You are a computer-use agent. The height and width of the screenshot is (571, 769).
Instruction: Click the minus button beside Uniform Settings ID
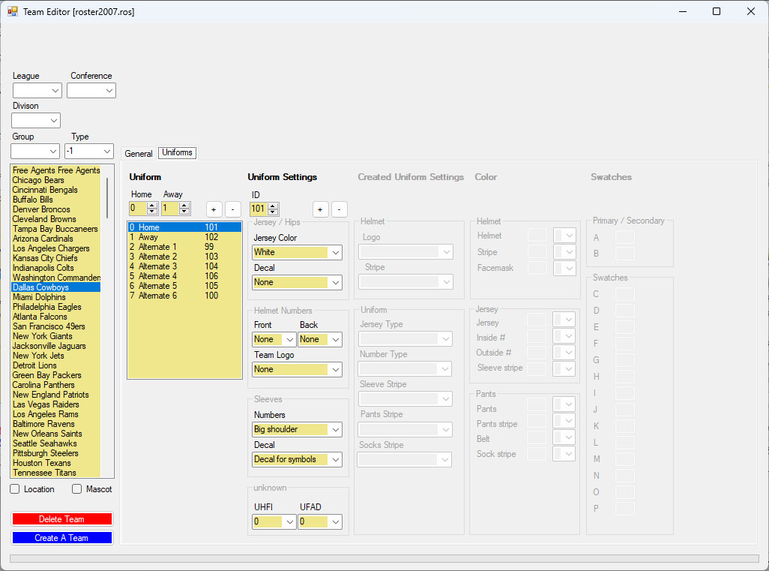point(340,209)
